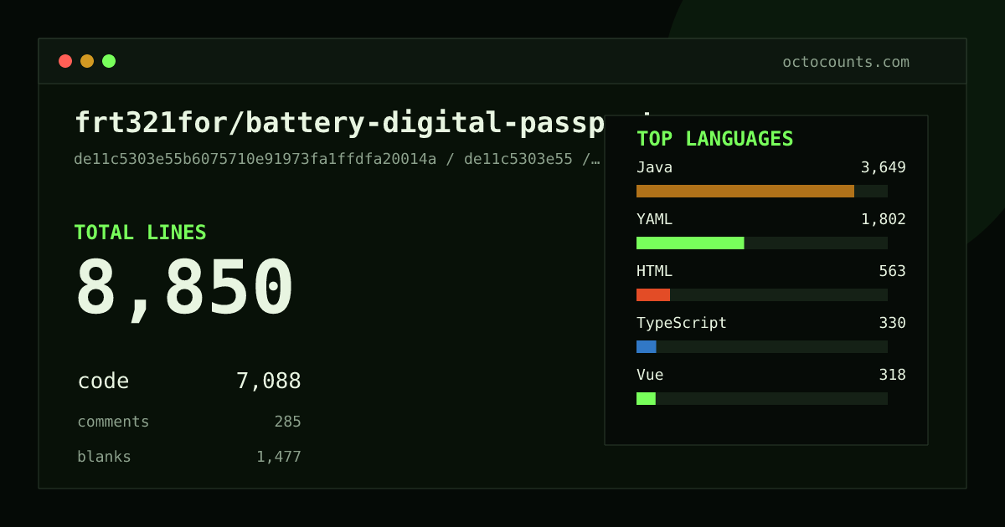
Task: Click the blanks row label
Action: (x=104, y=457)
